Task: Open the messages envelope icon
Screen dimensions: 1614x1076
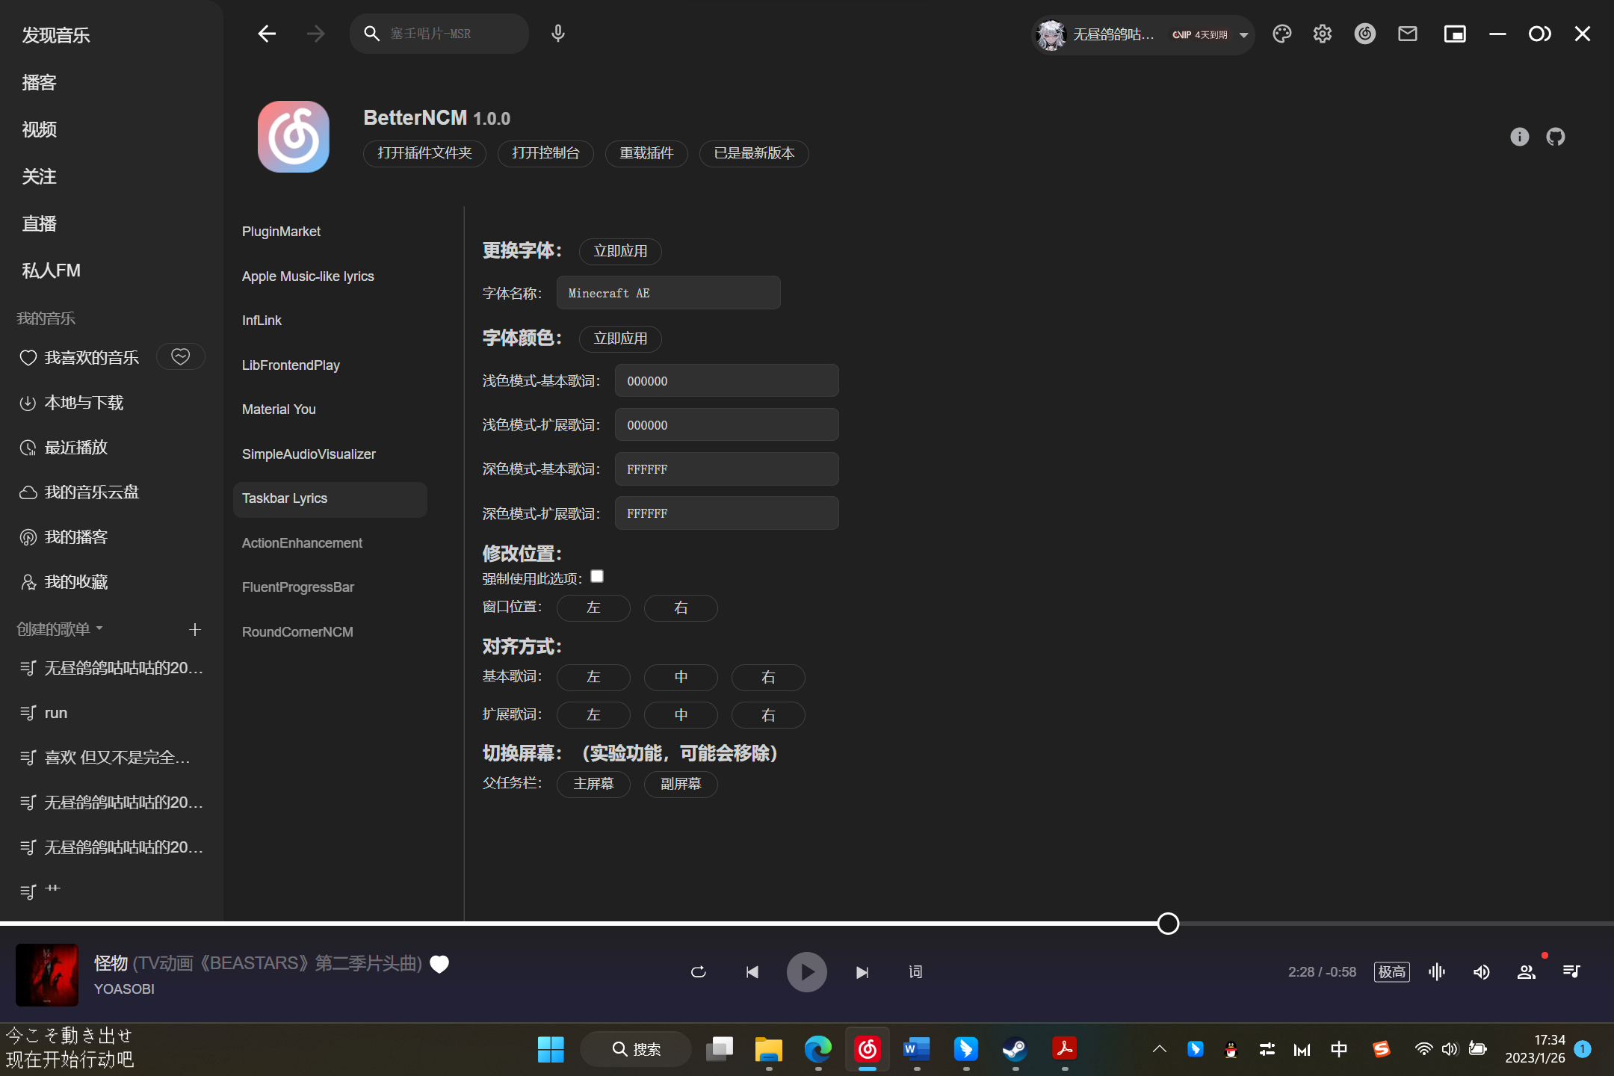Action: tap(1408, 34)
